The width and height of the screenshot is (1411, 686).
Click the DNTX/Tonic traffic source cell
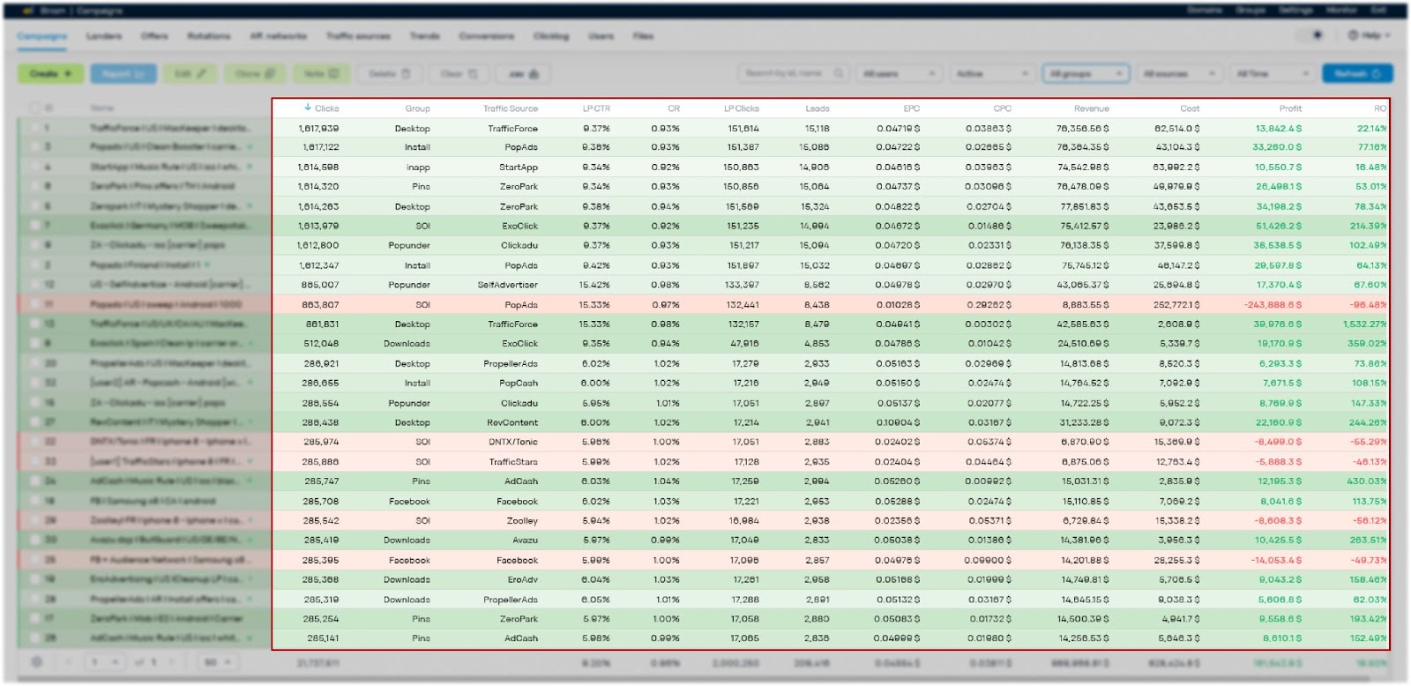(512, 442)
